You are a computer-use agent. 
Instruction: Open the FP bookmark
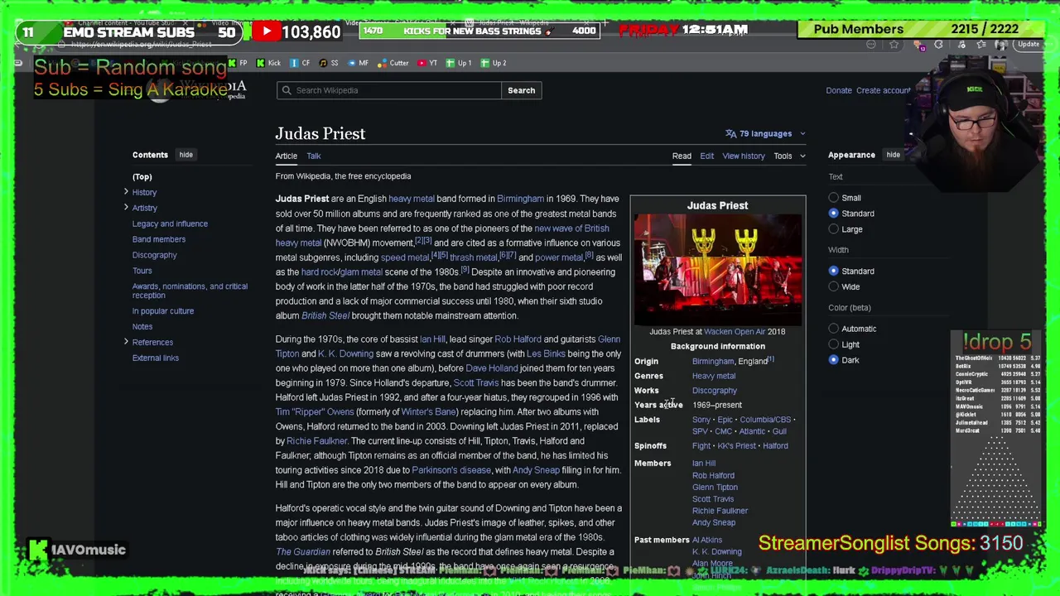pyautogui.click(x=238, y=63)
